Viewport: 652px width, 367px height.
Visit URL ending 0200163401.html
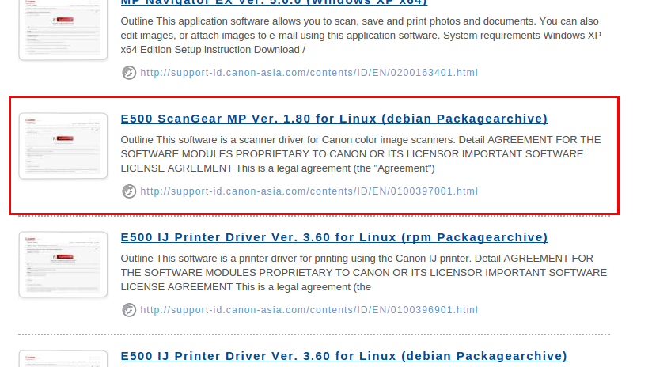pos(309,73)
